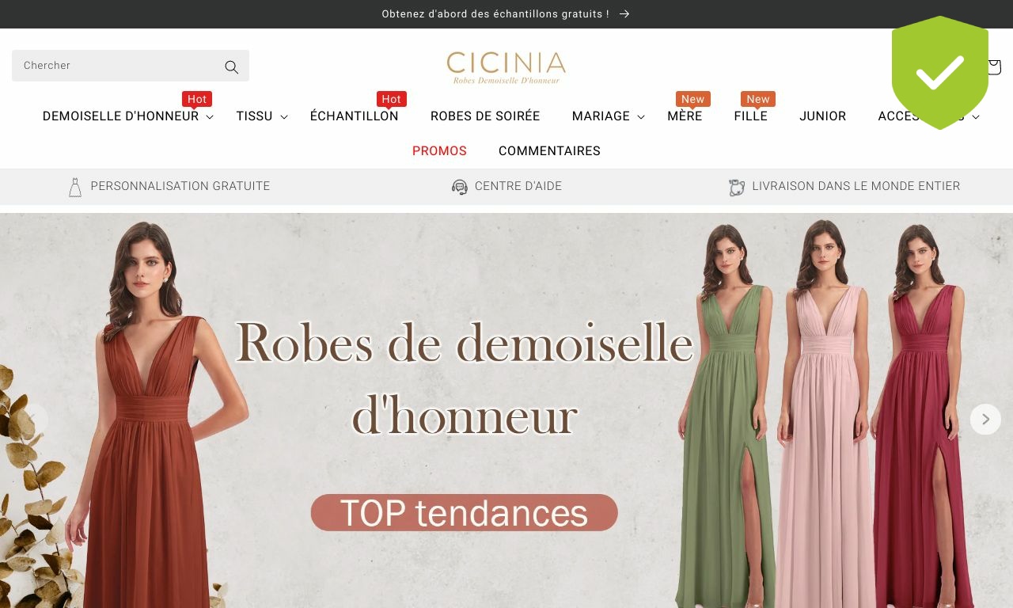Click the delivery icon beside Livraison dans le monde
The image size is (1013, 608).
tap(737, 187)
